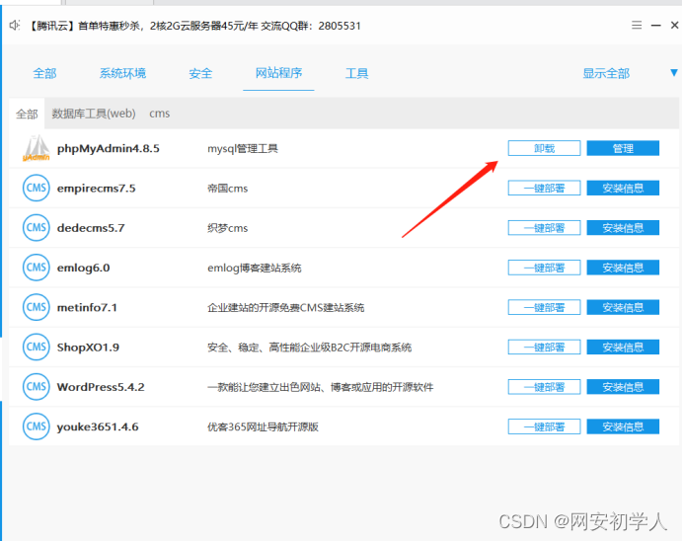
Task: Click 安装信息 for ShopXO1.9
Action: click(x=623, y=348)
